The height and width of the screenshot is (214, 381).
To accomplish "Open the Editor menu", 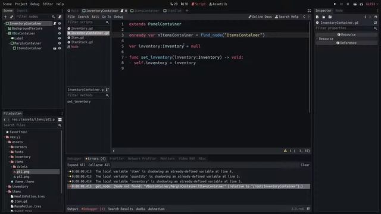I will pos(48,4).
